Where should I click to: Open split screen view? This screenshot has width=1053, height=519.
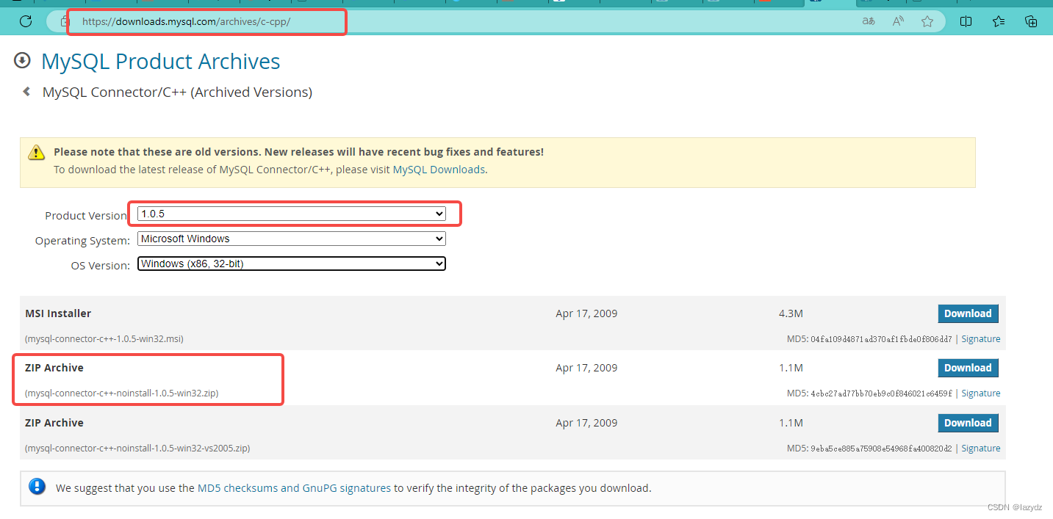coord(965,21)
